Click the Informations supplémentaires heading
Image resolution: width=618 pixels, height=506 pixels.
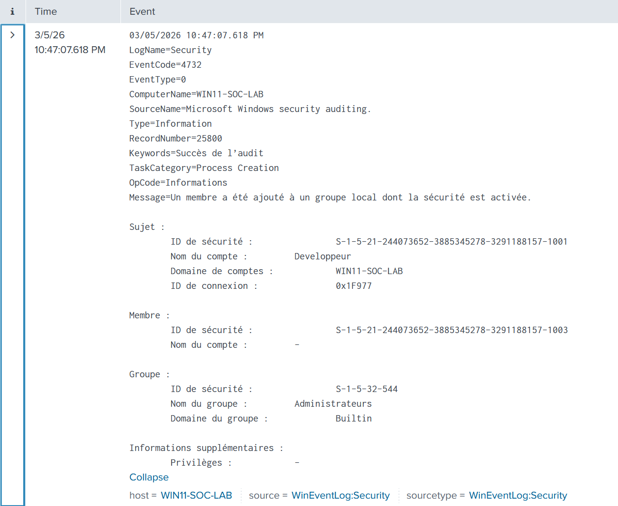pyautogui.click(x=206, y=448)
